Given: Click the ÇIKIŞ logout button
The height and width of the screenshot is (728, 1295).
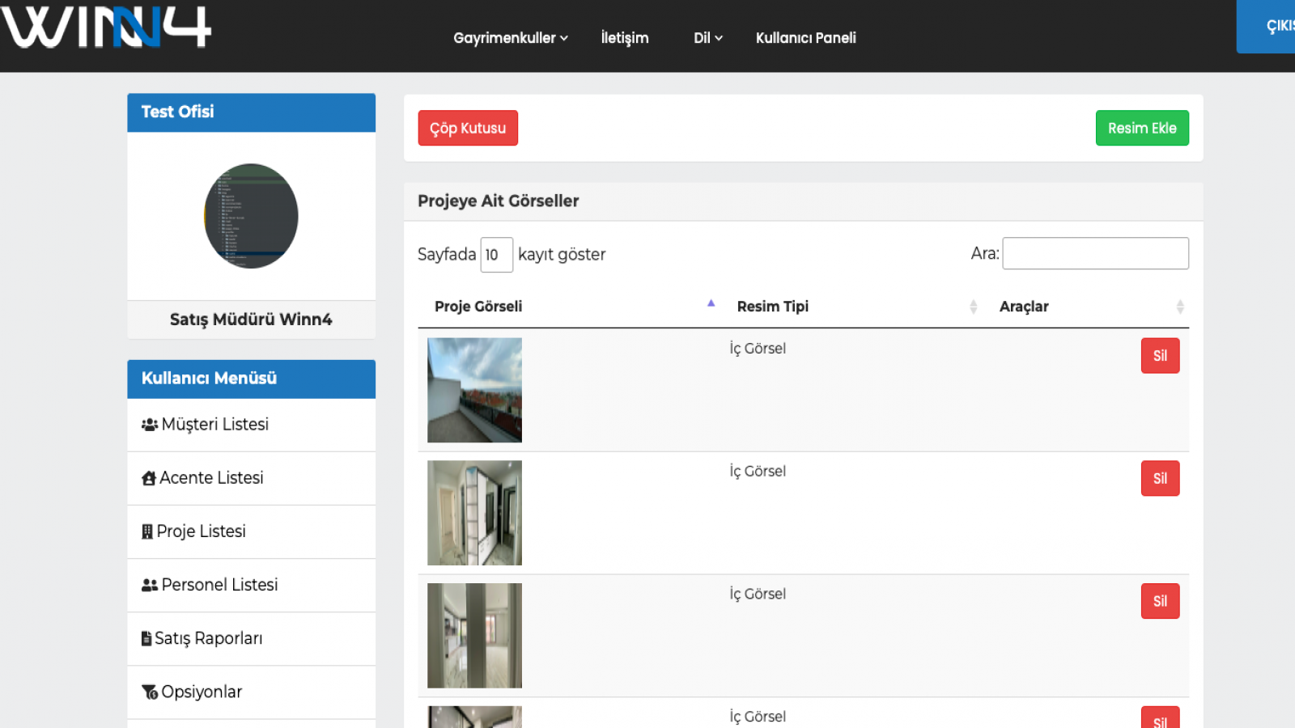Looking at the screenshot, I should coord(1266,26).
